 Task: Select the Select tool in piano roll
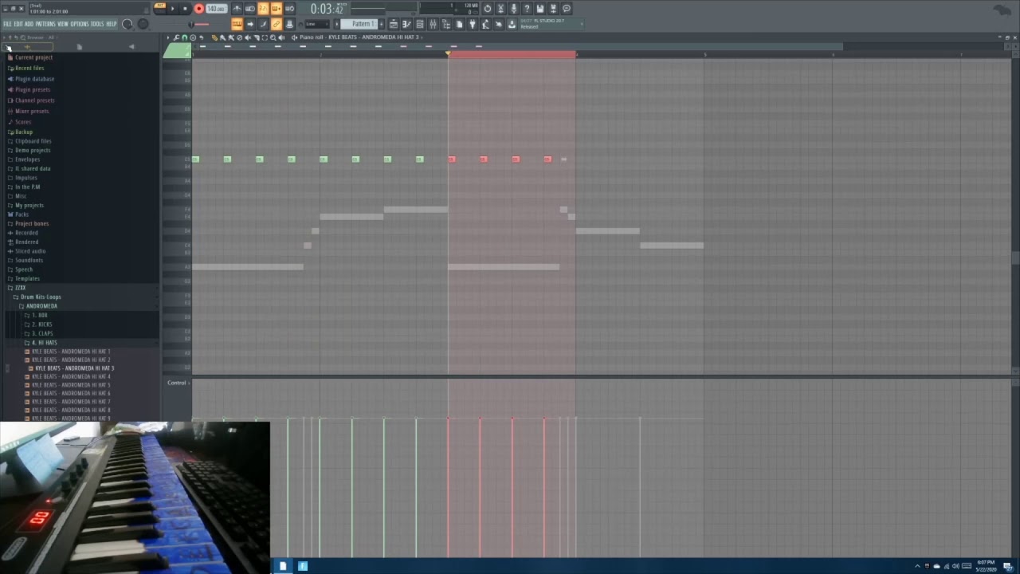coord(265,37)
